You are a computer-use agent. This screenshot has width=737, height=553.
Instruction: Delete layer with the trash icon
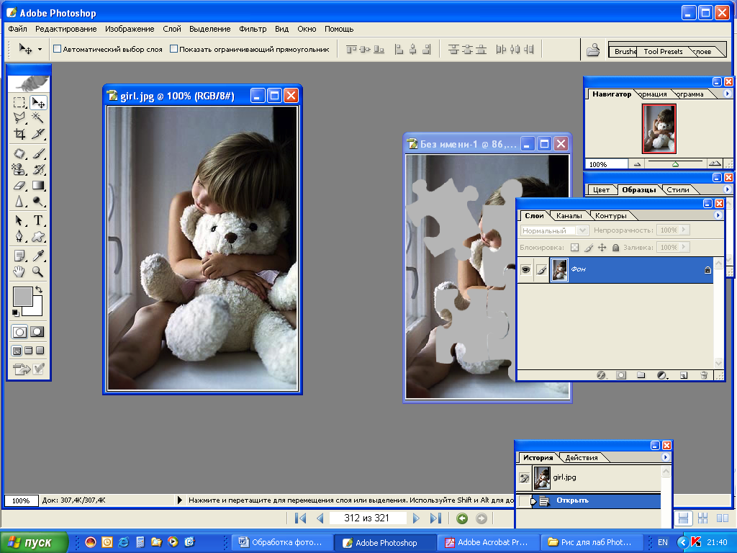tap(704, 374)
